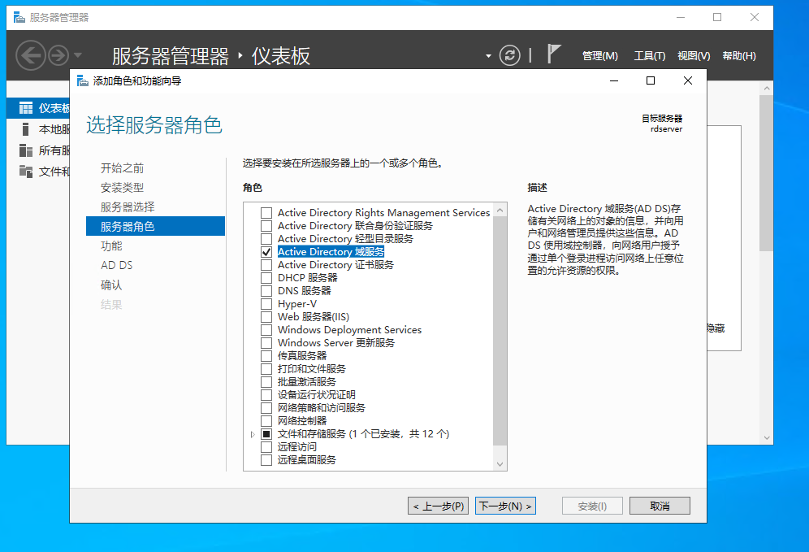
Task: Select the Hyper-V role label
Action: (x=297, y=303)
